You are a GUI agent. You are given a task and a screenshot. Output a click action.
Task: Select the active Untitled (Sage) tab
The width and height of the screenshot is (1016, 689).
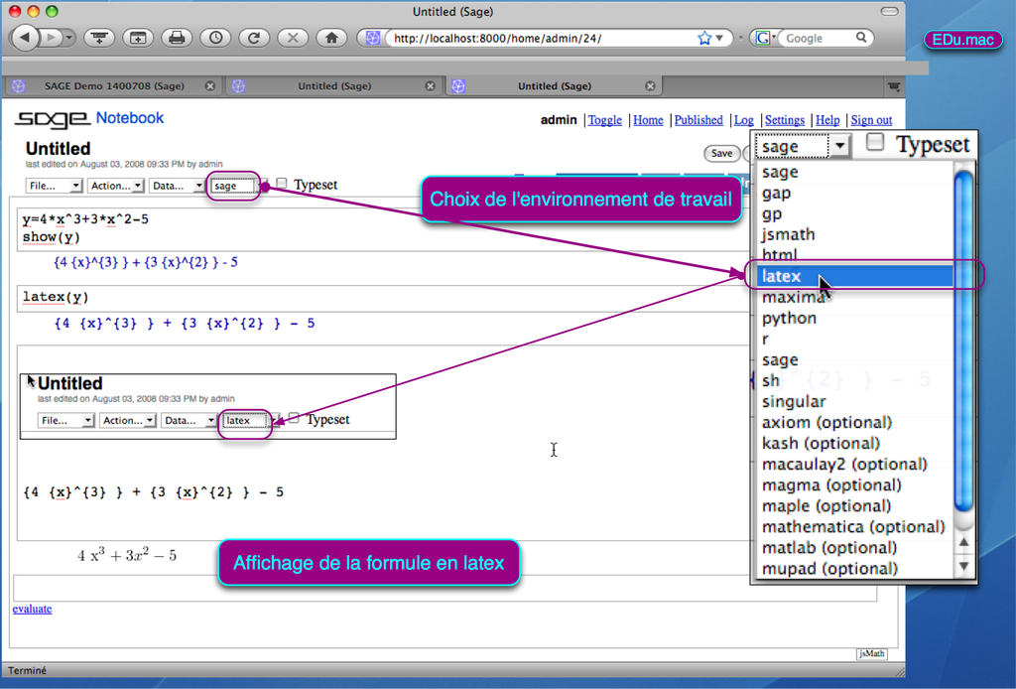click(554, 85)
